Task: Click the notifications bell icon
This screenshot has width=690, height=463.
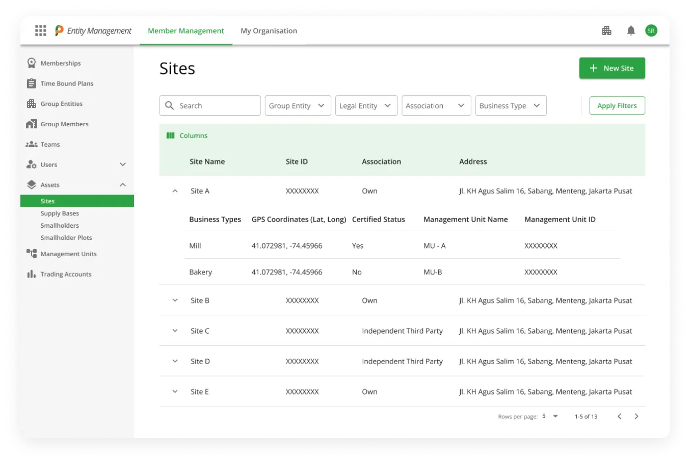Action: tap(631, 31)
